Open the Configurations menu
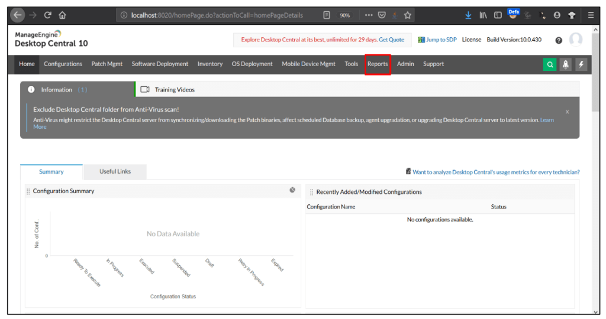 point(63,64)
